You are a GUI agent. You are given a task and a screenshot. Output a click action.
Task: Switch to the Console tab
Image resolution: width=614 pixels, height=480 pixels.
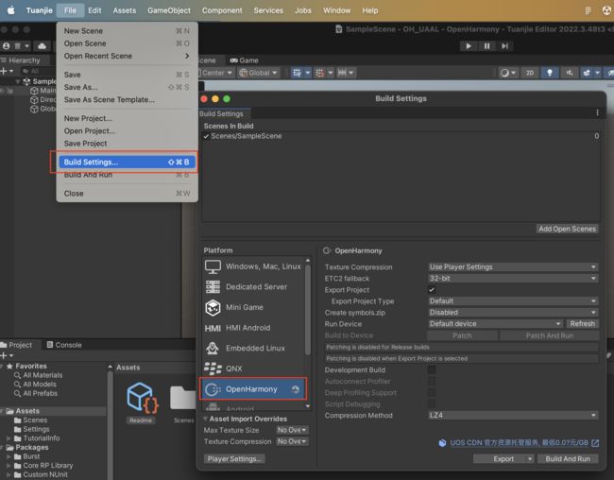(64, 345)
